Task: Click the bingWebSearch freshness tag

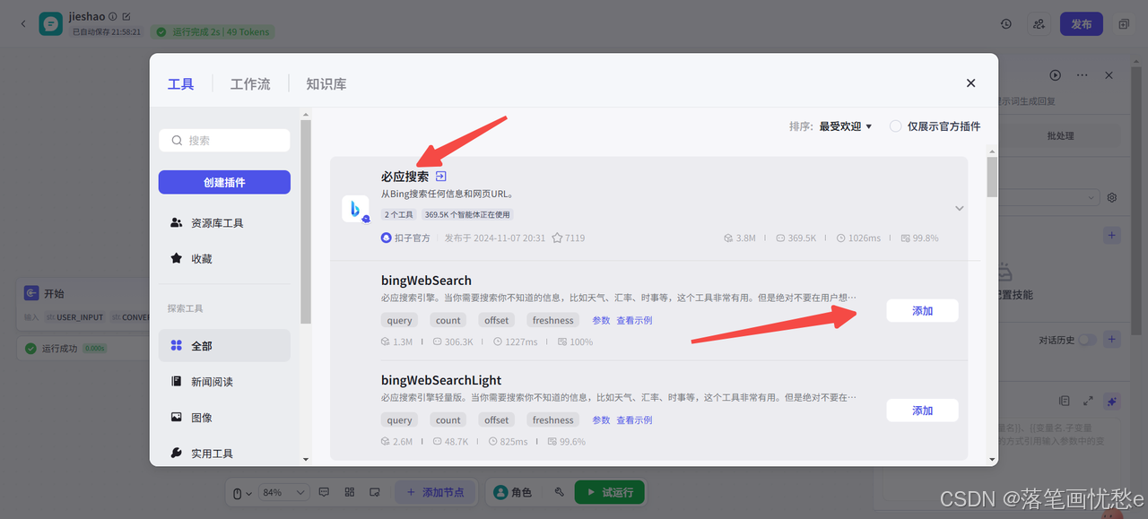Action: point(552,320)
